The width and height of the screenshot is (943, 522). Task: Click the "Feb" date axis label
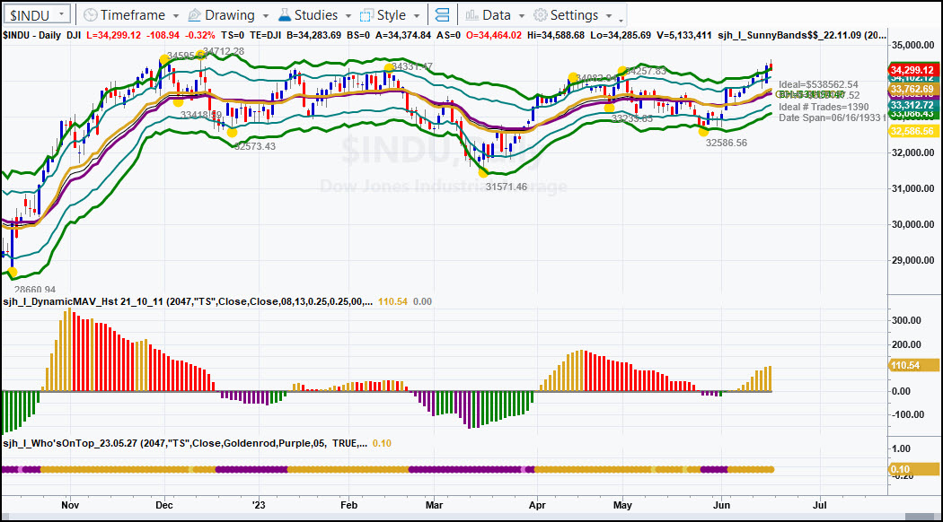(348, 505)
